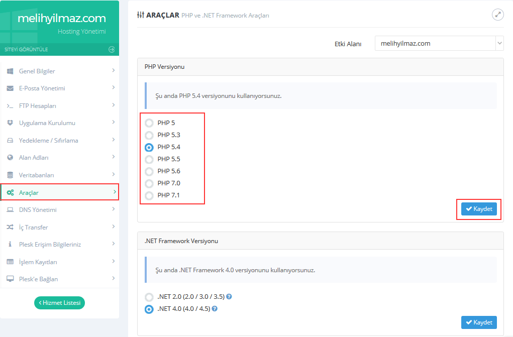513x337 pixels.
Task: Save PHP version with Kaydet button
Action: (x=479, y=209)
